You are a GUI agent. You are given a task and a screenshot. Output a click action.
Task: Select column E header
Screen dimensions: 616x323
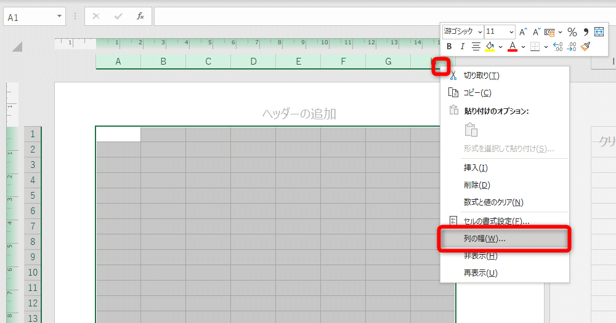click(298, 62)
